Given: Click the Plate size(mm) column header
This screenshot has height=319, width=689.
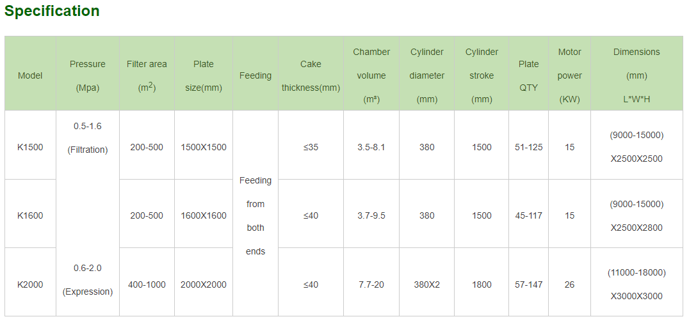Looking at the screenshot, I should point(204,75).
